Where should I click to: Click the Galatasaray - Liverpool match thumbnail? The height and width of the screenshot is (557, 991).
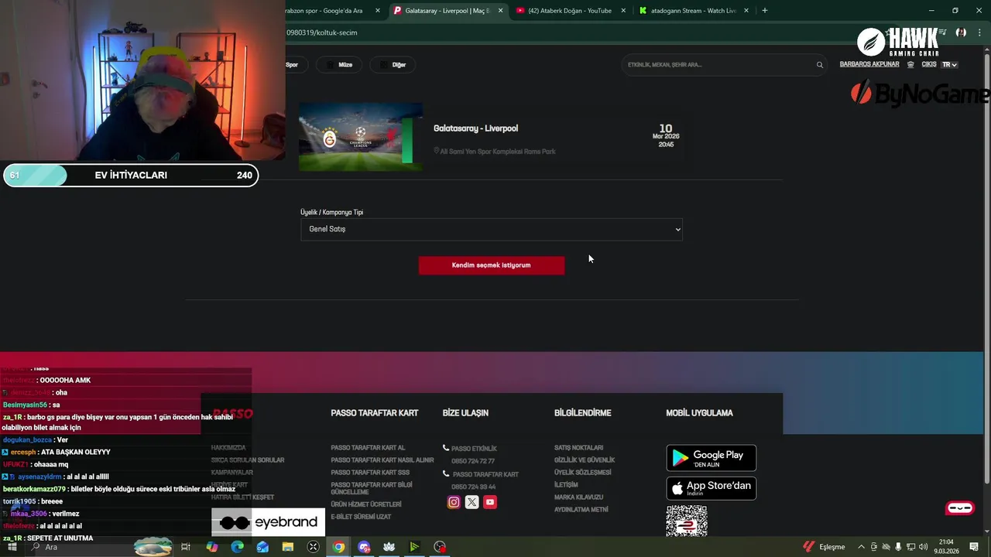point(361,137)
